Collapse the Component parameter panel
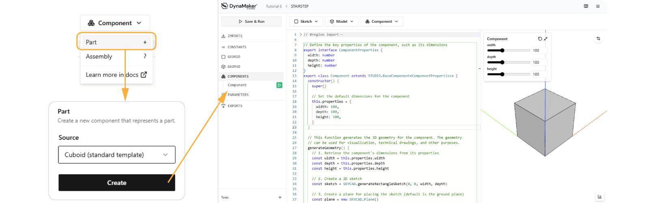This screenshot has width=649, height=203. 546,39
